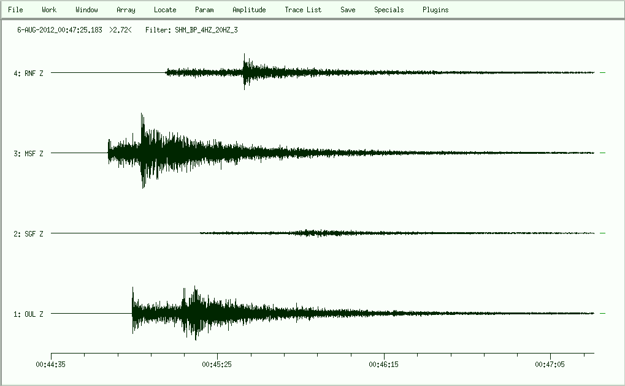The height and width of the screenshot is (386, 625).
Task: Open the Trace List menu
Action: 303,10
